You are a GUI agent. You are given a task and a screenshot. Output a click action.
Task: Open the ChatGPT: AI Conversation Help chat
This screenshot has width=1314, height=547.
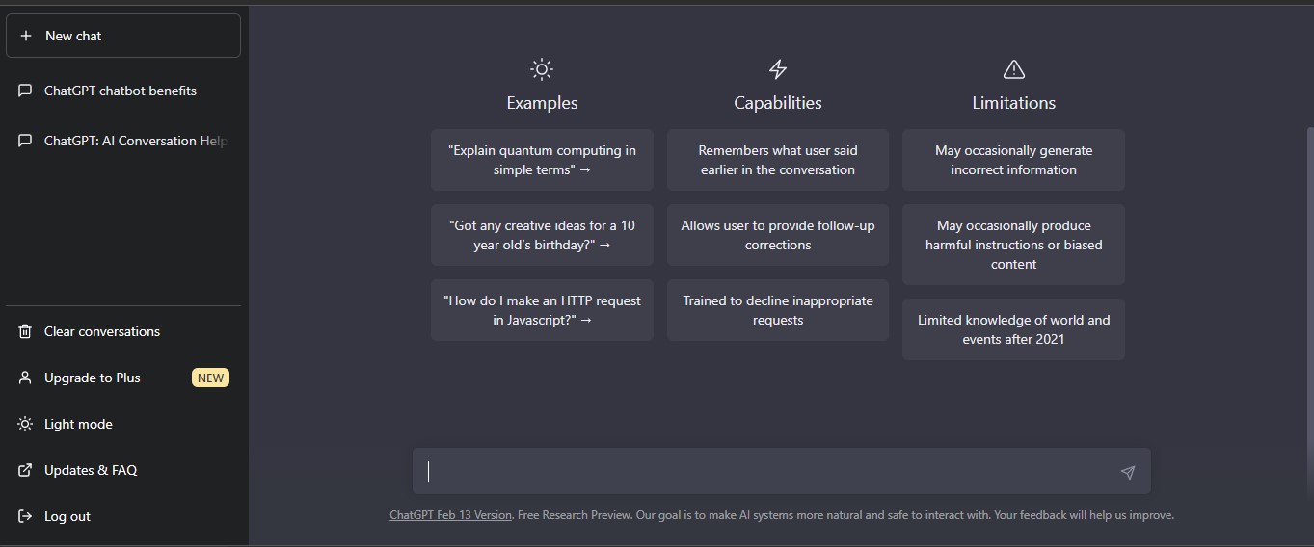(x=135, y=141)
